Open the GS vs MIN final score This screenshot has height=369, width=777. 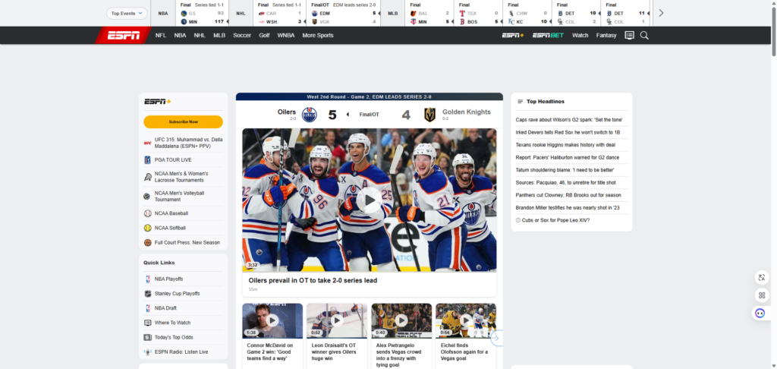pos(203,14)
